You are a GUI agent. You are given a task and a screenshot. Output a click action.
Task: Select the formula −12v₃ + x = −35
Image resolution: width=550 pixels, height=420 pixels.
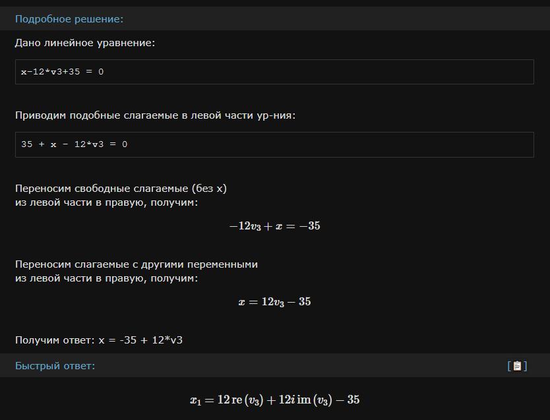click(x=274, y=226)
